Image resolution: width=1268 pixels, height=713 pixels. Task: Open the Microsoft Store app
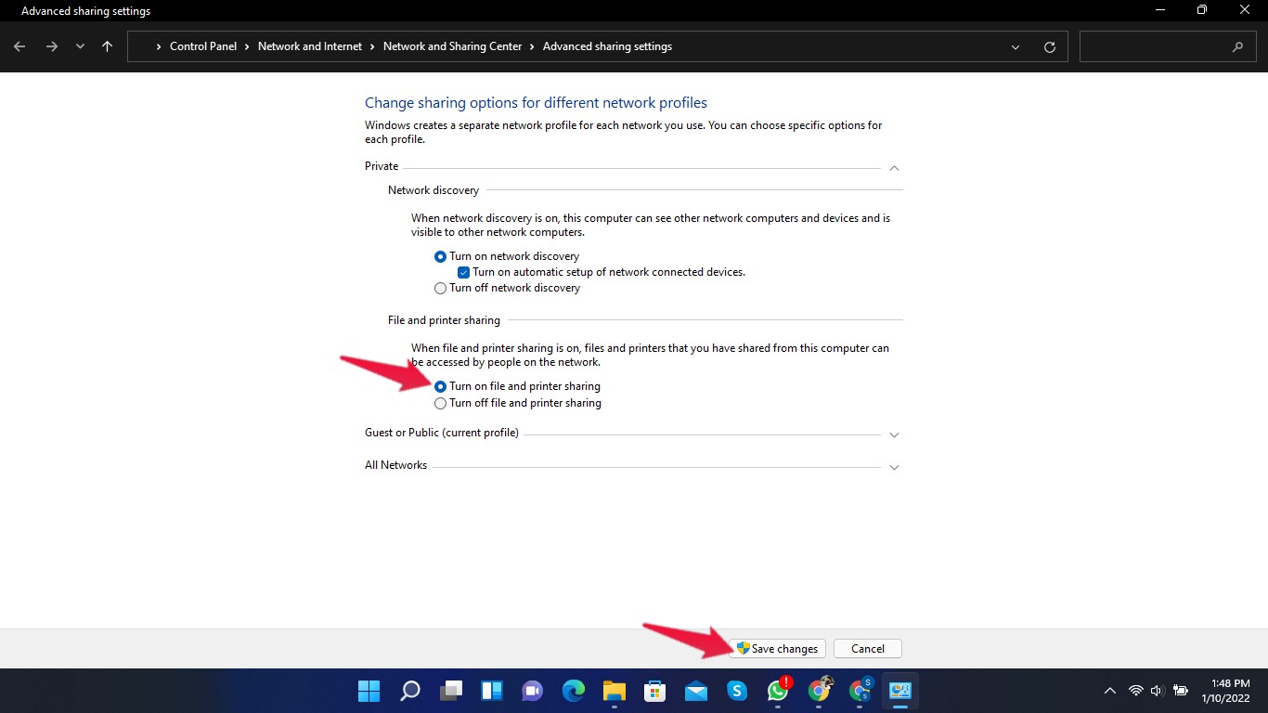click(654, 691)
